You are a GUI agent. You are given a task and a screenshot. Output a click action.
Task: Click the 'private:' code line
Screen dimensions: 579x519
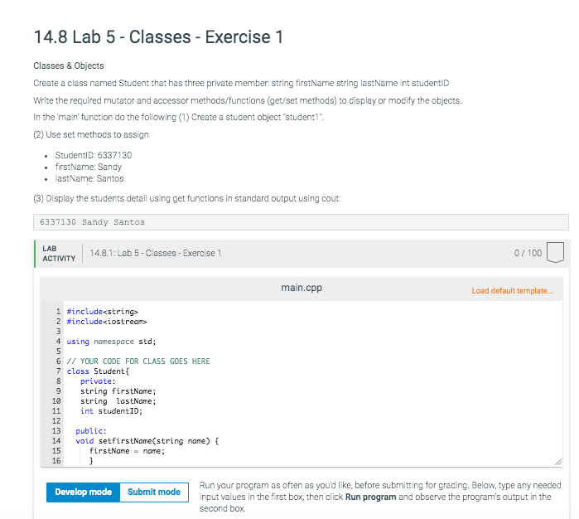pos(98,381)
